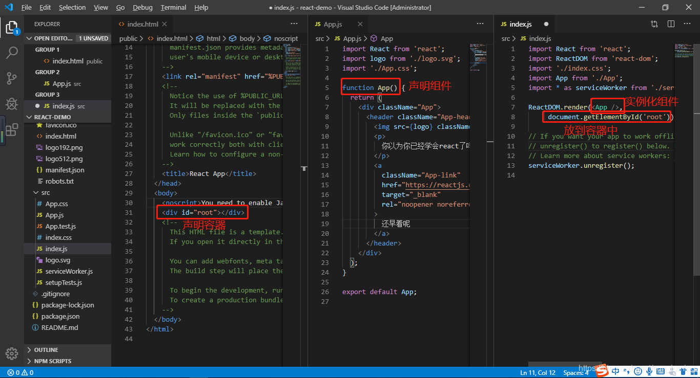Viewport: 700px width, 378px height.
Task: Open the noscript breadcrumb dropdown
Action: click(281, 38)
